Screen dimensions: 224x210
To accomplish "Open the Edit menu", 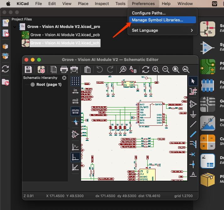I will tap(52, 3).
